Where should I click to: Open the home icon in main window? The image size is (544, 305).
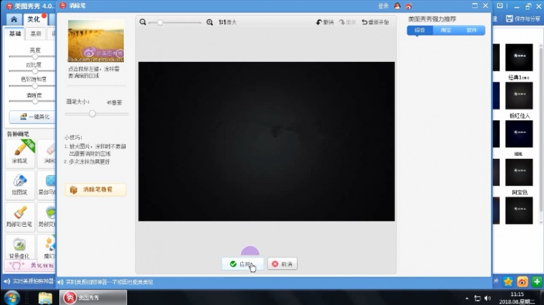click(x=14, y=19)
